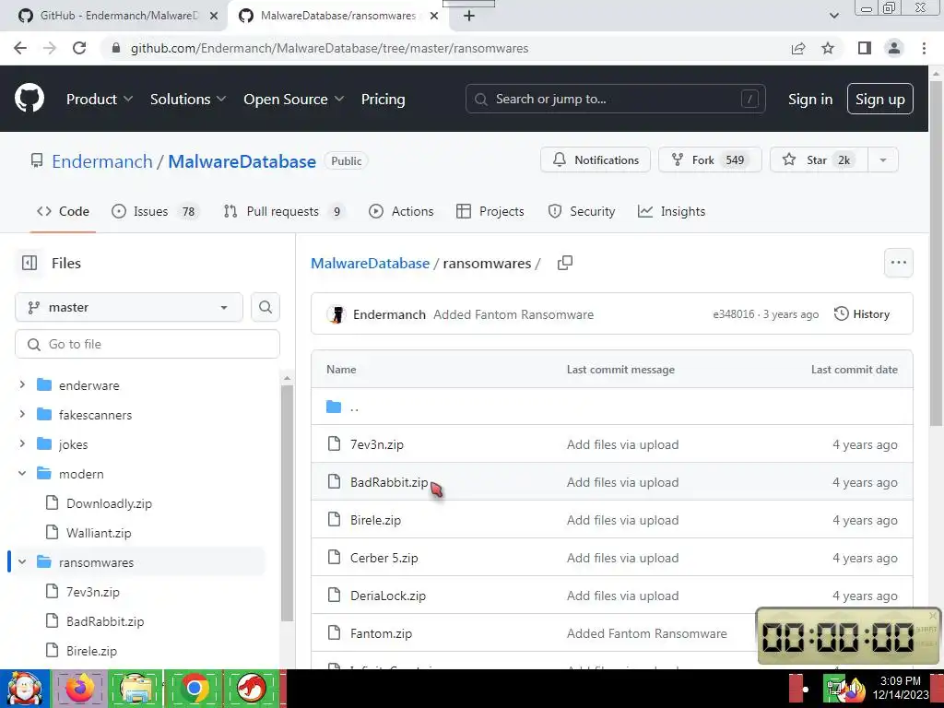This screenshot has height=708, width=944.
Task: Open Endermanch owner link in header
Action: (x=102, y=161)
